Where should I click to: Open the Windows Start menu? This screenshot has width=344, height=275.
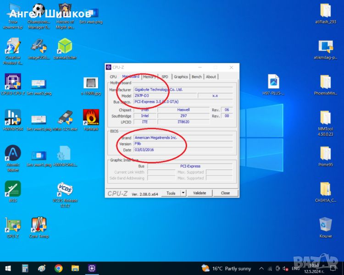[8, 268]
